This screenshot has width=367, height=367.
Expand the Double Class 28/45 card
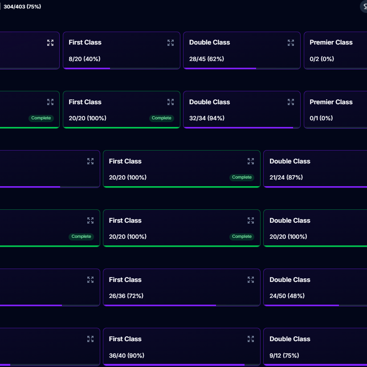coord(291,43)
